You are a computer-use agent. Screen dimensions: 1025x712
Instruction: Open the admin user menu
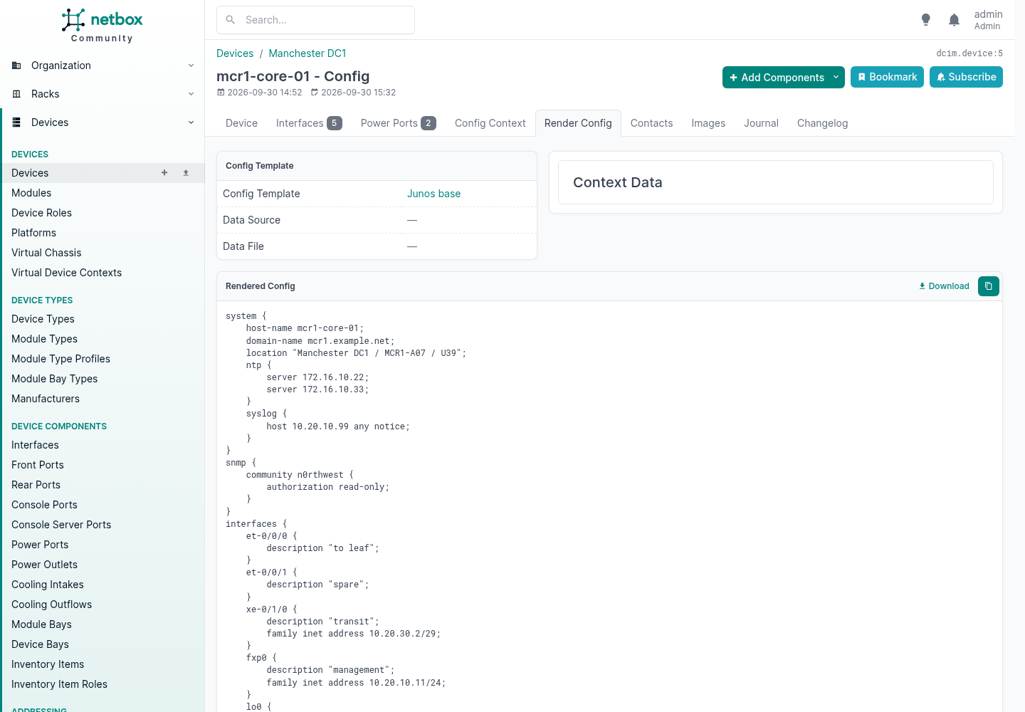click(988, 20)
